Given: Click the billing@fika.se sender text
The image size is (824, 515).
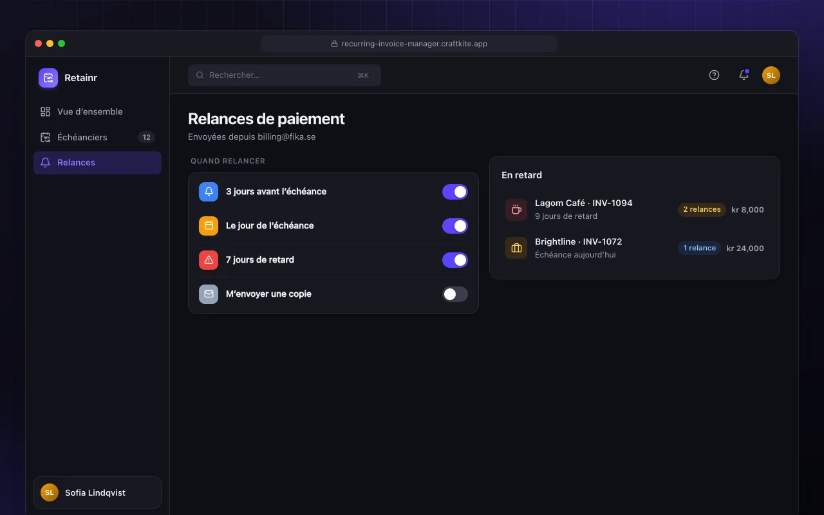Looking at the screenshot, I should coord(286,137).
